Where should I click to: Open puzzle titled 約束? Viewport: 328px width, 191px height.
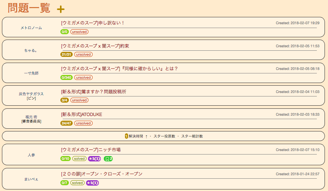click(x=95, y=46)
